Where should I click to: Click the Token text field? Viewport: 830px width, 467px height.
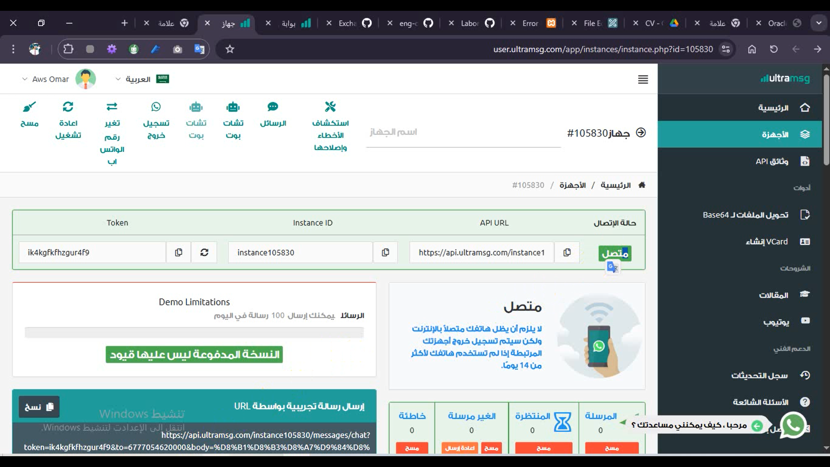click(93, 253)
